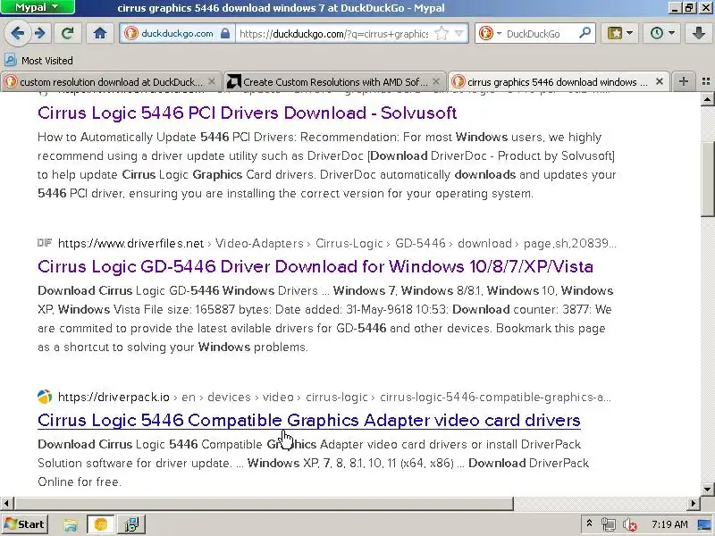Switch to custom resolution download tab
This screenshot has height=536, width=715.
click(111, 81)
